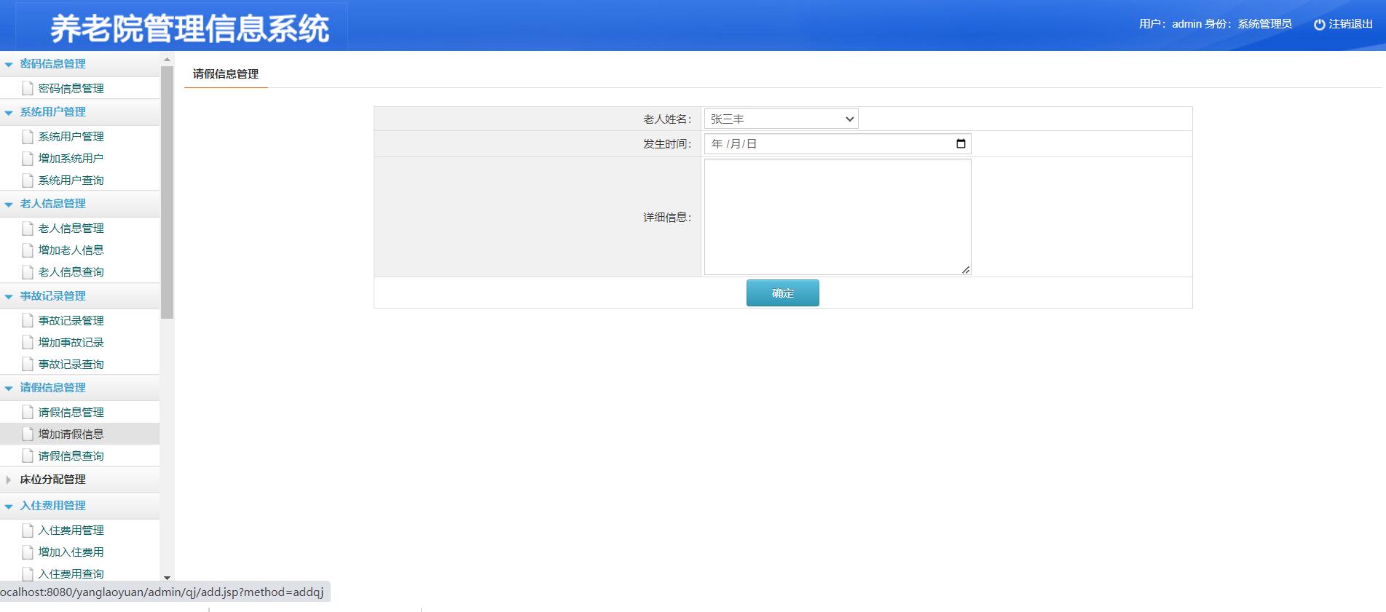Open 密码信息管理 page link
The width and height of the screenshot is (1386, 612).
click(71, 89)
